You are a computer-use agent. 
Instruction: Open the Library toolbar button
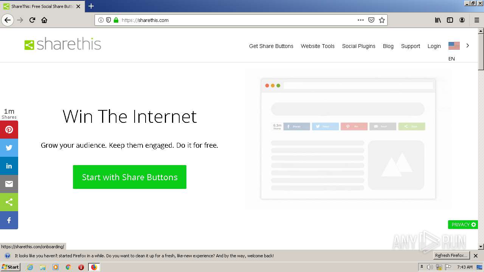(438, 20)
